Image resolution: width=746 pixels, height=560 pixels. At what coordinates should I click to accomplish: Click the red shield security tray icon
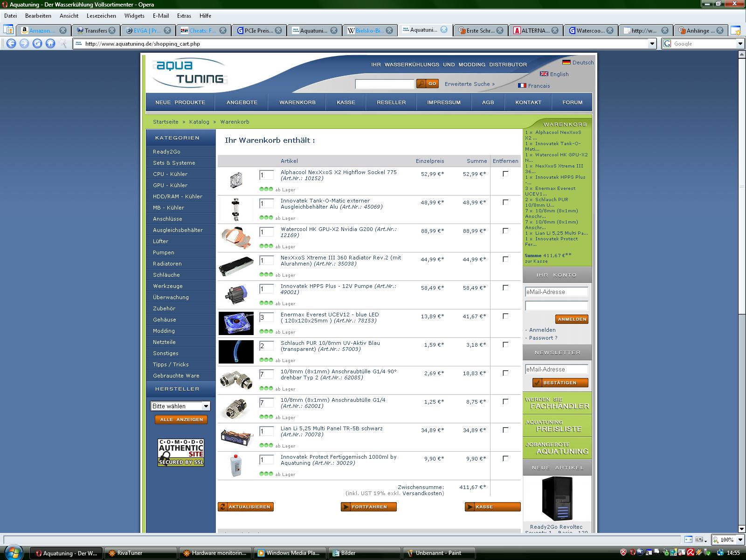click(623, 553)
